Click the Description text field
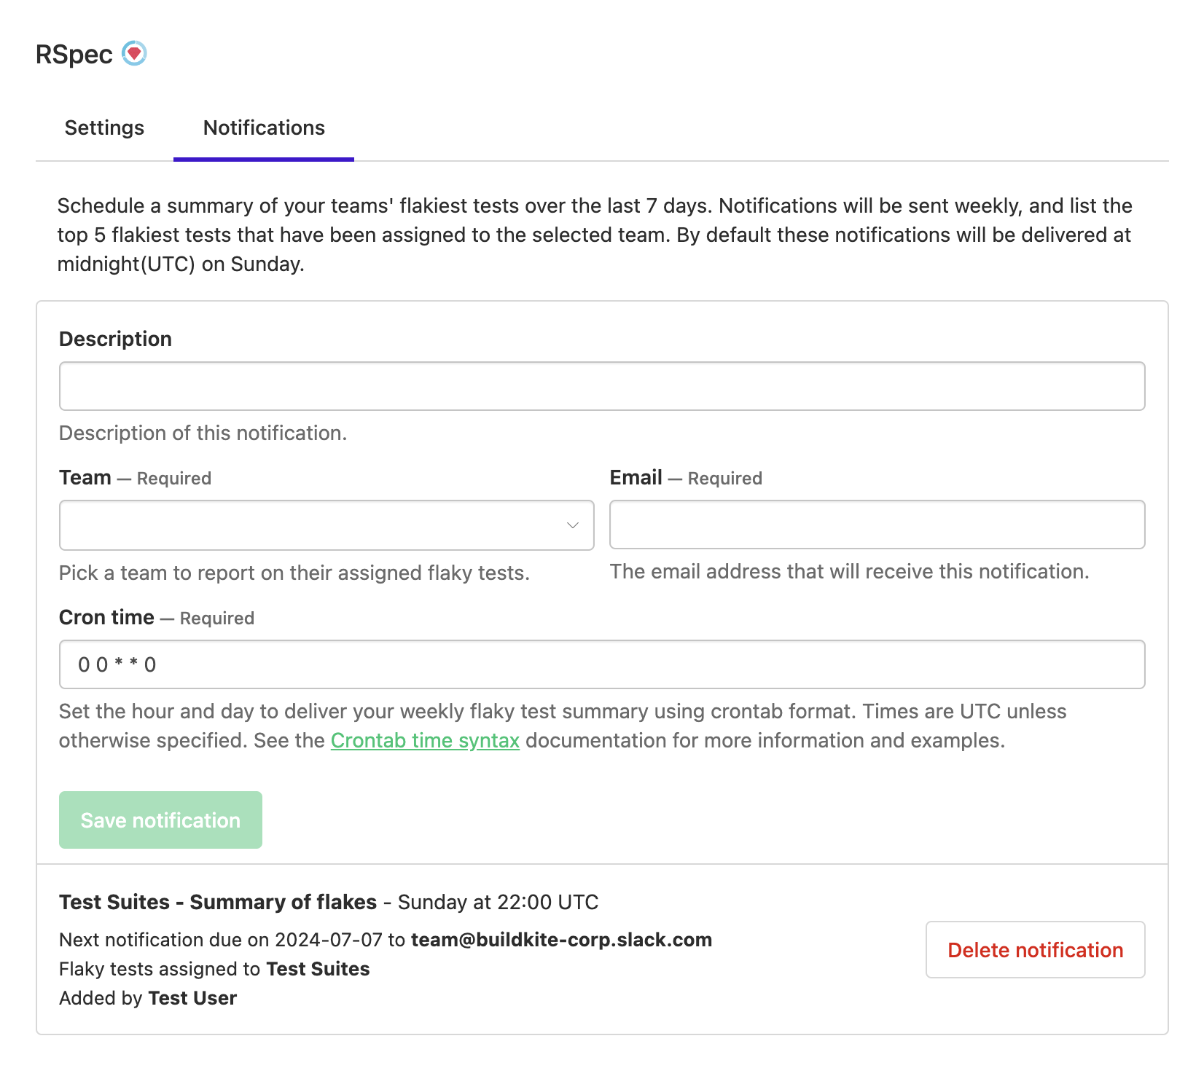1204x1068 pixels. 601,386
